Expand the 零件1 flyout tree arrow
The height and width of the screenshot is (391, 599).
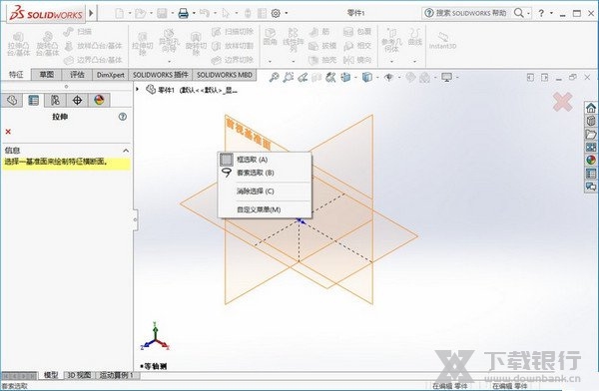point(138,90)
